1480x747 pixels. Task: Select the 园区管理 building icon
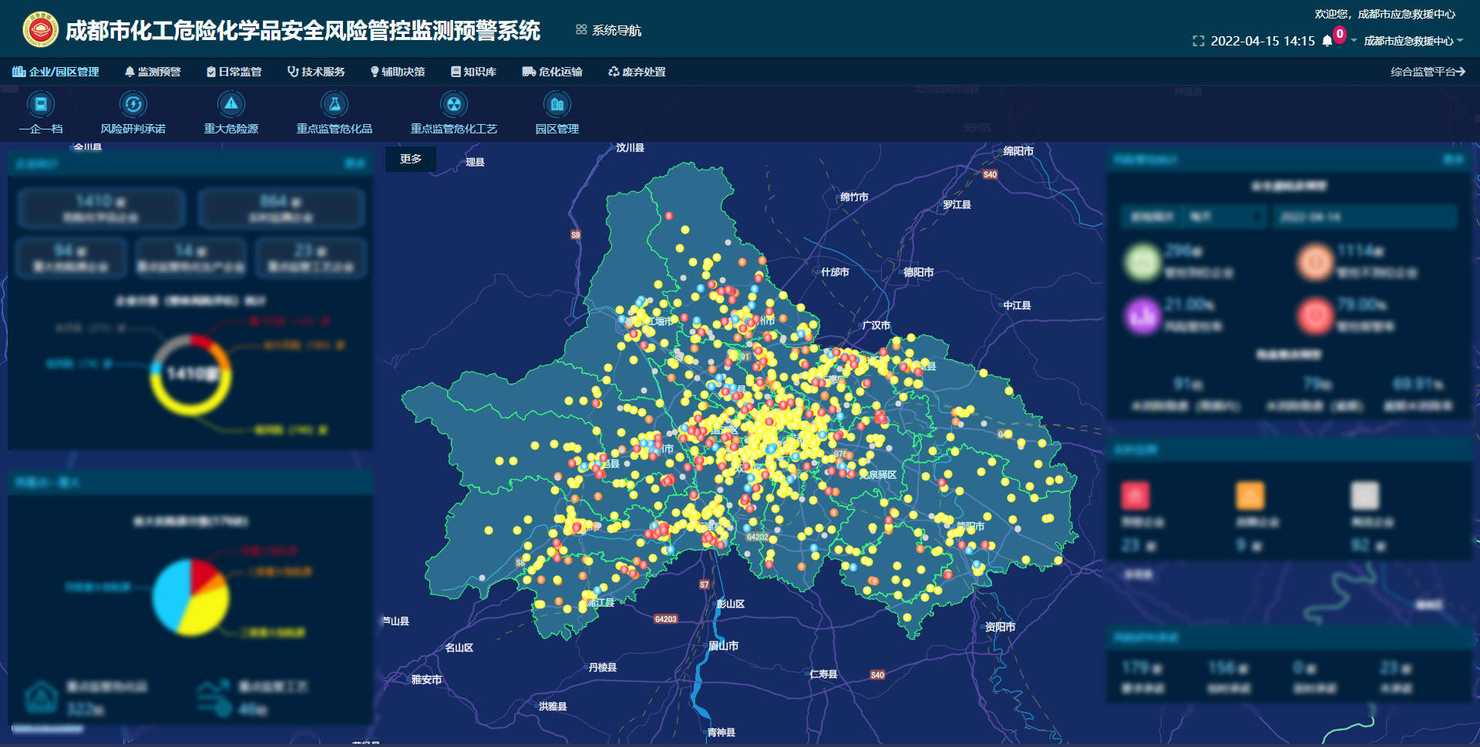pyautogui.click(x=558, y=105)
